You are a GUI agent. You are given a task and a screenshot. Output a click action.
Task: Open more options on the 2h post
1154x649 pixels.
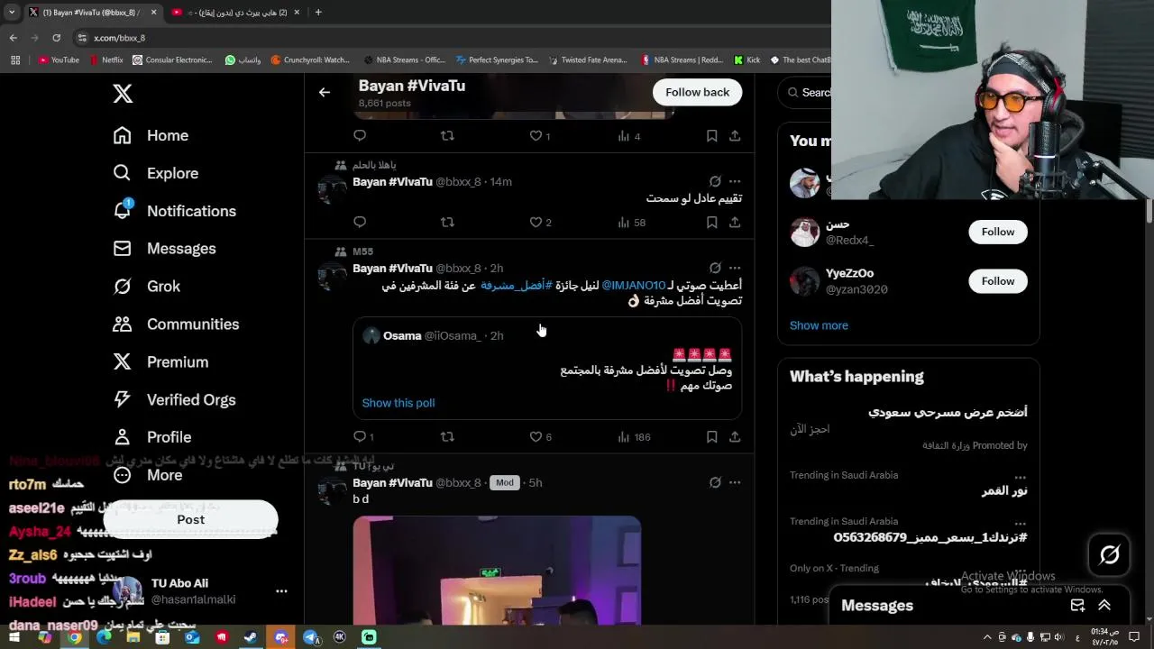735,268
